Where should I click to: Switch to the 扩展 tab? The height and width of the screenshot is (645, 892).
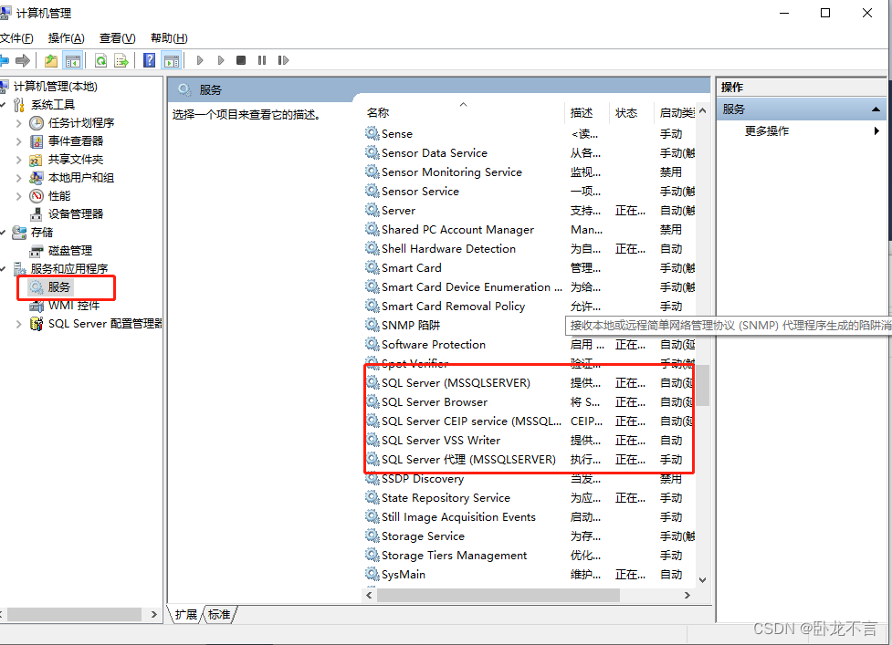click(x=186, y=614)
